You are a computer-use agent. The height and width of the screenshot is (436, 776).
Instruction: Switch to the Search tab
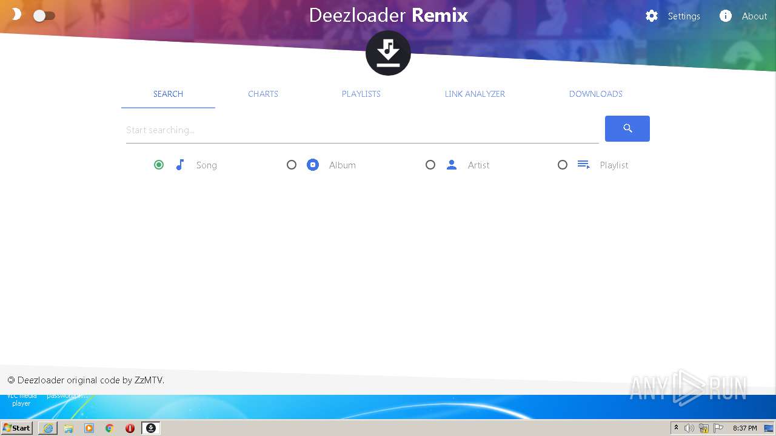168,94
